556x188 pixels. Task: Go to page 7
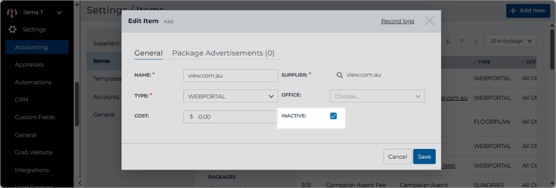coord(462,42)
